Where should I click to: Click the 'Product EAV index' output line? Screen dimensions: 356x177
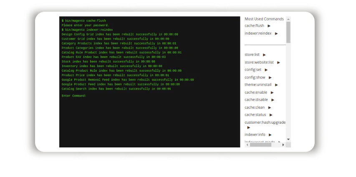point(114,57)
